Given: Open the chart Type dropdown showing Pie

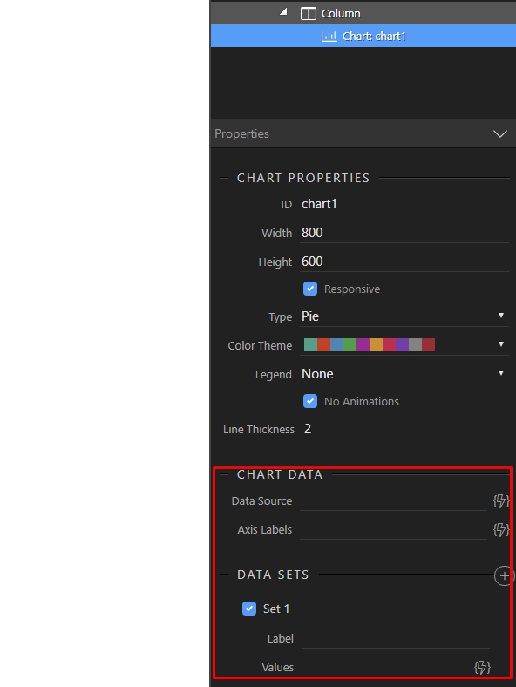Looking at the screenshot, I should (404, 316).
